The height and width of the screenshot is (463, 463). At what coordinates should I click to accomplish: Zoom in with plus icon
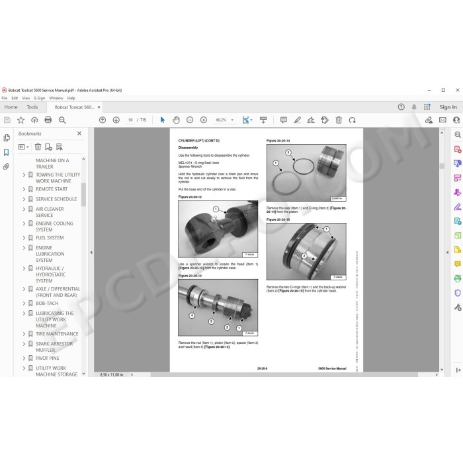pyautogui.click(x=204, y=120)
